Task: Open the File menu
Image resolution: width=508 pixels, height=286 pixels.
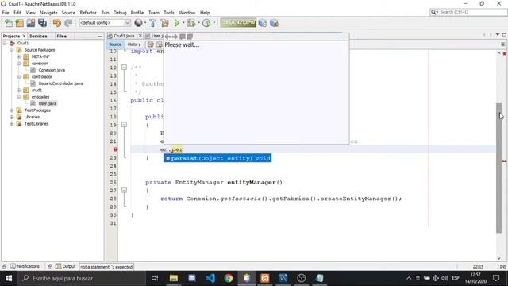Action: click(x=6, y=13)
